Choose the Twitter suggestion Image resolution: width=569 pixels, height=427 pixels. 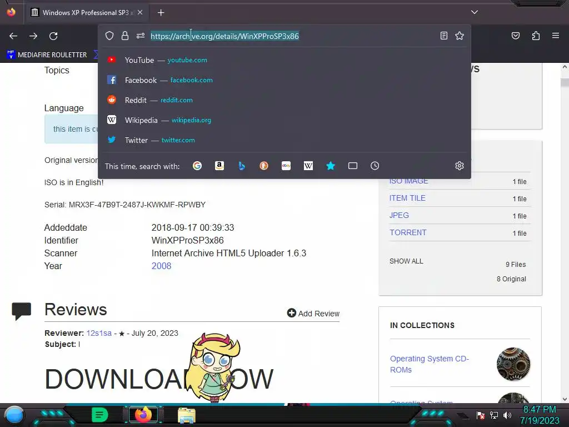284,140
